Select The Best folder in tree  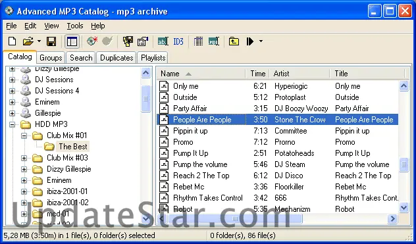(x=73, y=147)
